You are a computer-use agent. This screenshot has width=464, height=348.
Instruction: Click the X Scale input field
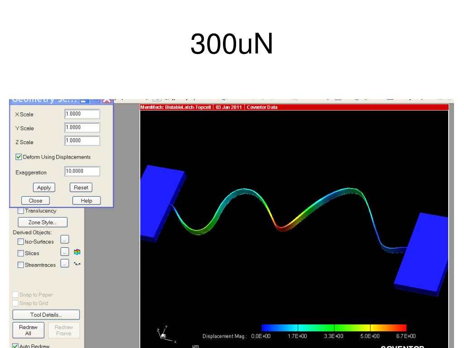[x=82, y=114]
